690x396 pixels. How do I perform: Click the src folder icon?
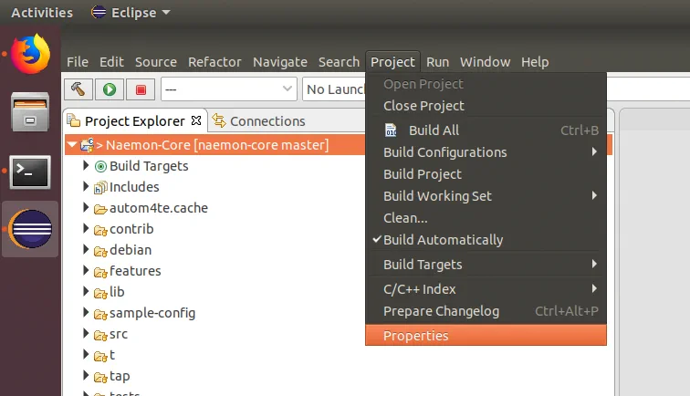[100, 335]
